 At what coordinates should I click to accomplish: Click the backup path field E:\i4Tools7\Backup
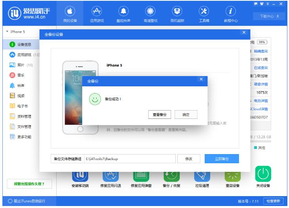(x=130, y=159)
